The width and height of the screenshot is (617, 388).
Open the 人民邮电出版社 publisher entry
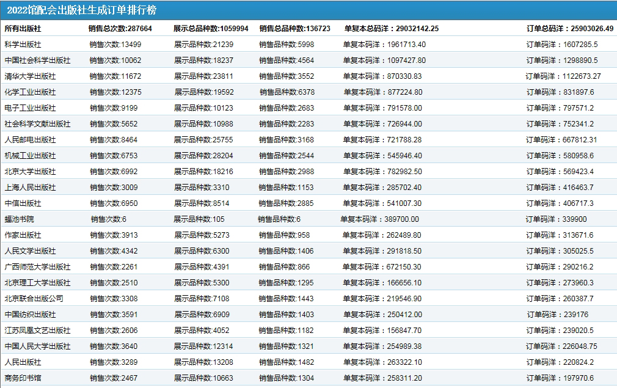click(x=30, y=140)
